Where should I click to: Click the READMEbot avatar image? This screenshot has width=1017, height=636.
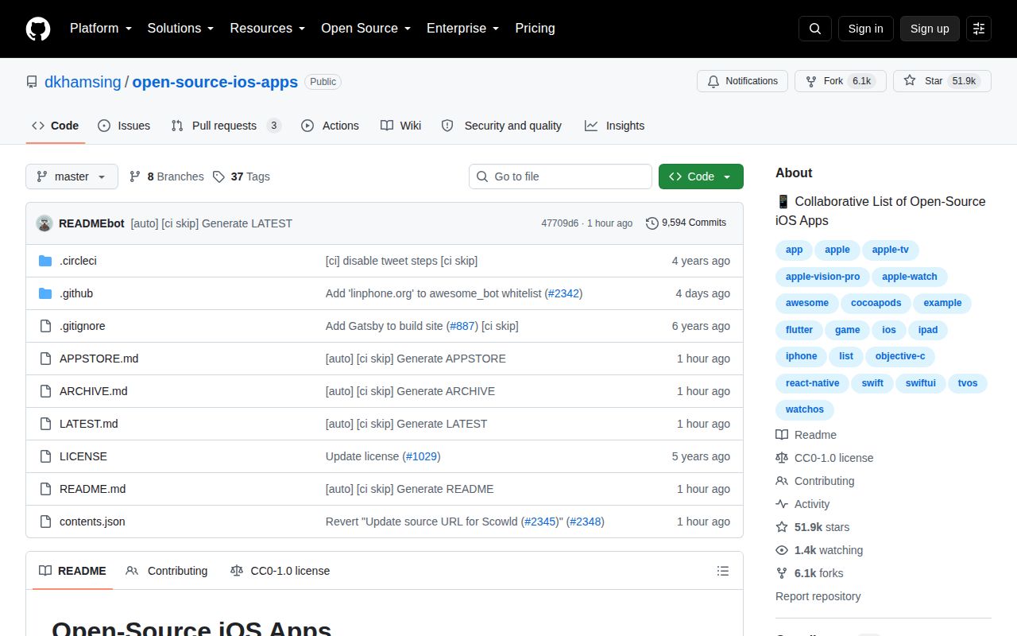pyautogui.click(x=44, y=223)
